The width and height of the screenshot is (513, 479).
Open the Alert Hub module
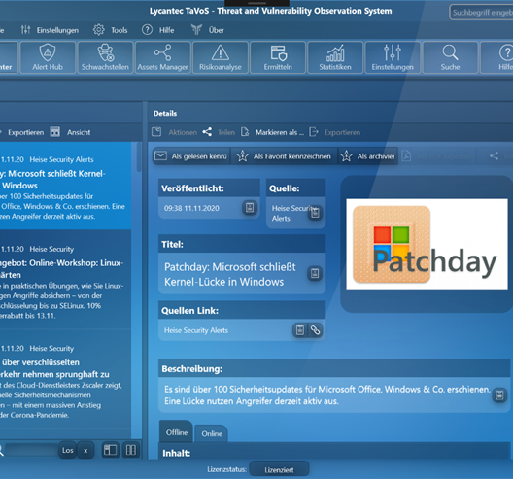pos(48,57)
